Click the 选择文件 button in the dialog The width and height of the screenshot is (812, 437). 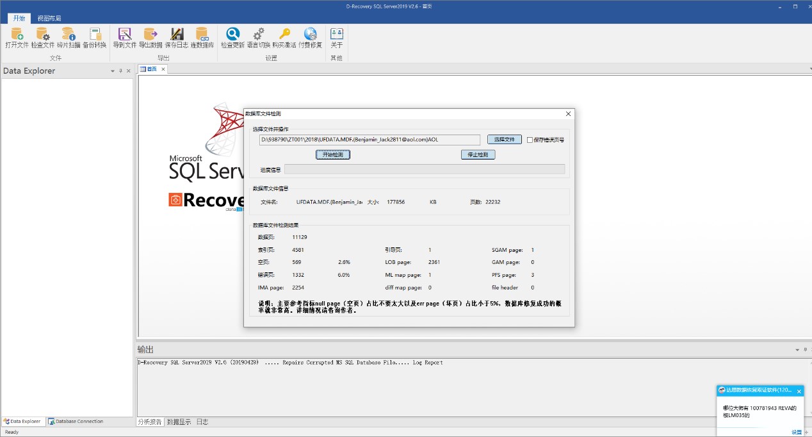coord(505,139)
